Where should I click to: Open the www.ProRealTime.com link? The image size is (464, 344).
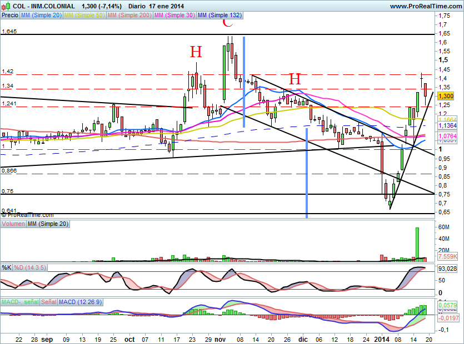point(426,6)
